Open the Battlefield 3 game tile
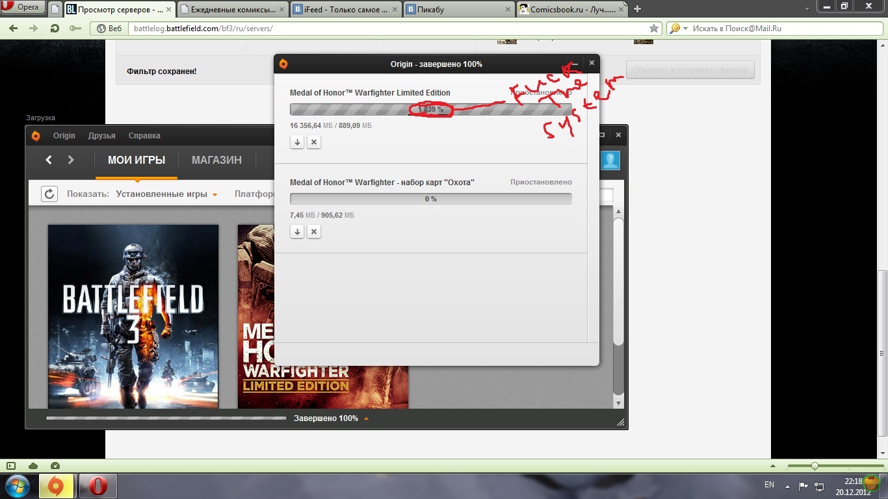This screenshot has width=888, height=499. pos(133,316)
